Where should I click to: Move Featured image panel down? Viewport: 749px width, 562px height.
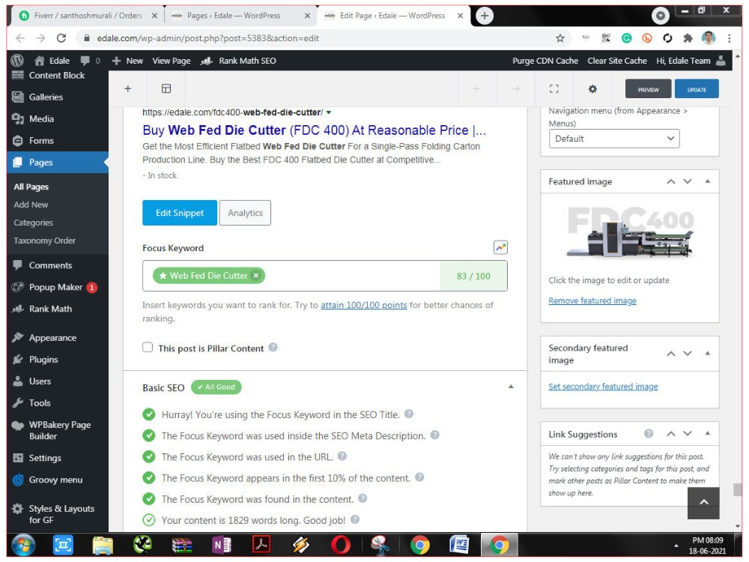(x=688, y=181)
